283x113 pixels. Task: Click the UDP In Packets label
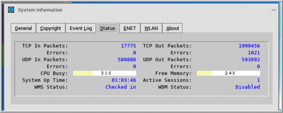pyautogui.click(x=45, y=59)
